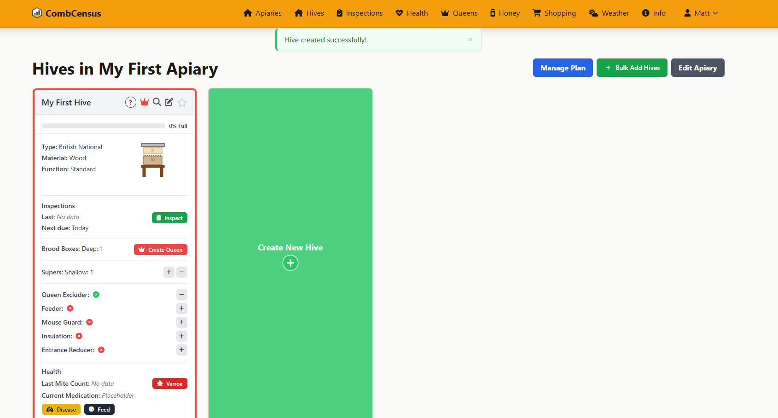Select the magnifier icon to view hive details
This screenshot has width=778, height=418.
point(157,102)
